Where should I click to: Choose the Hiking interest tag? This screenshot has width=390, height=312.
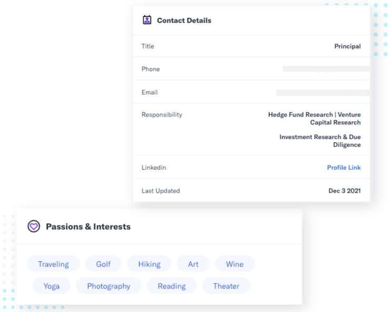pyautogui.click(x=149, y=264)
